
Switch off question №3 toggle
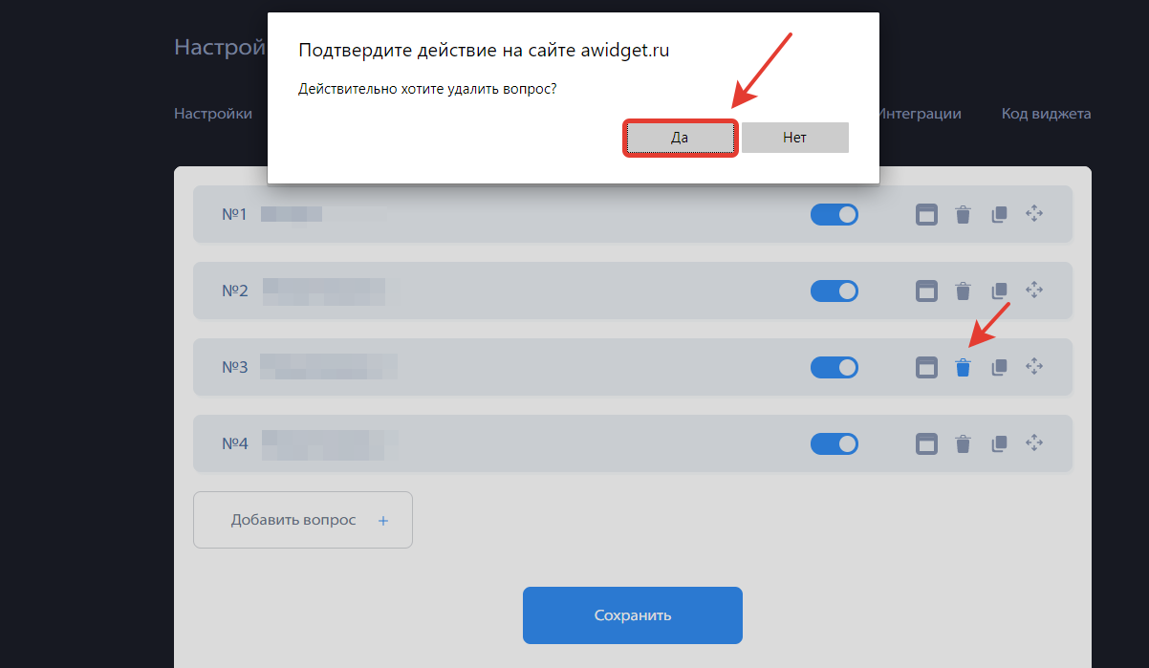click(835, 367)
